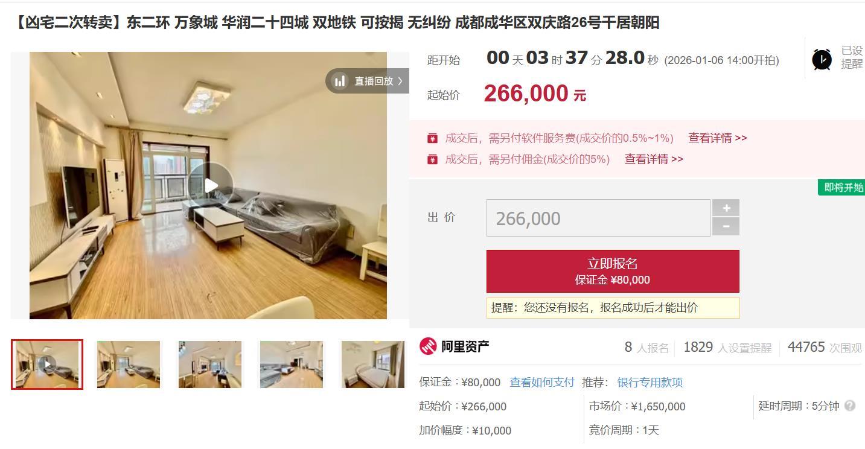Decrease bid with the minus button
The width and height of the screenshot is (865, 449).
coord(726,226)
